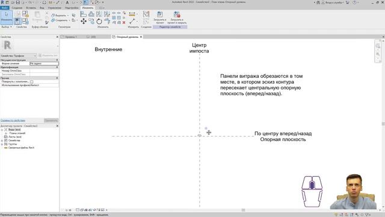The width and height of the screenshot is (385, 217).
Task: Switch to the Надстройки ribbon tab
Action: point(72,8)
